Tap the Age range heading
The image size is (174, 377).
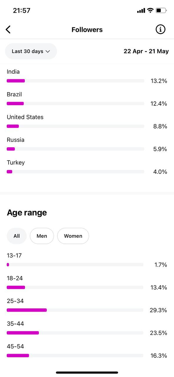pos(27,213)
